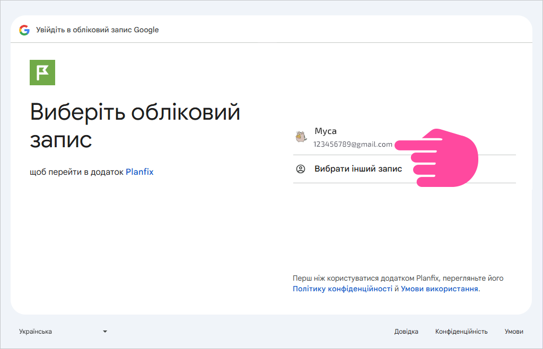This screenshot has width=543, height=349.
Task: Open the Planfix app link
Action: point(139,172)
